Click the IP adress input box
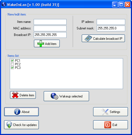The width and height of the screenshot is (132, 135). (111, 22)
